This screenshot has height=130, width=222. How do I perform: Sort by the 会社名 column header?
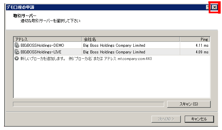[x=131, y=39]
